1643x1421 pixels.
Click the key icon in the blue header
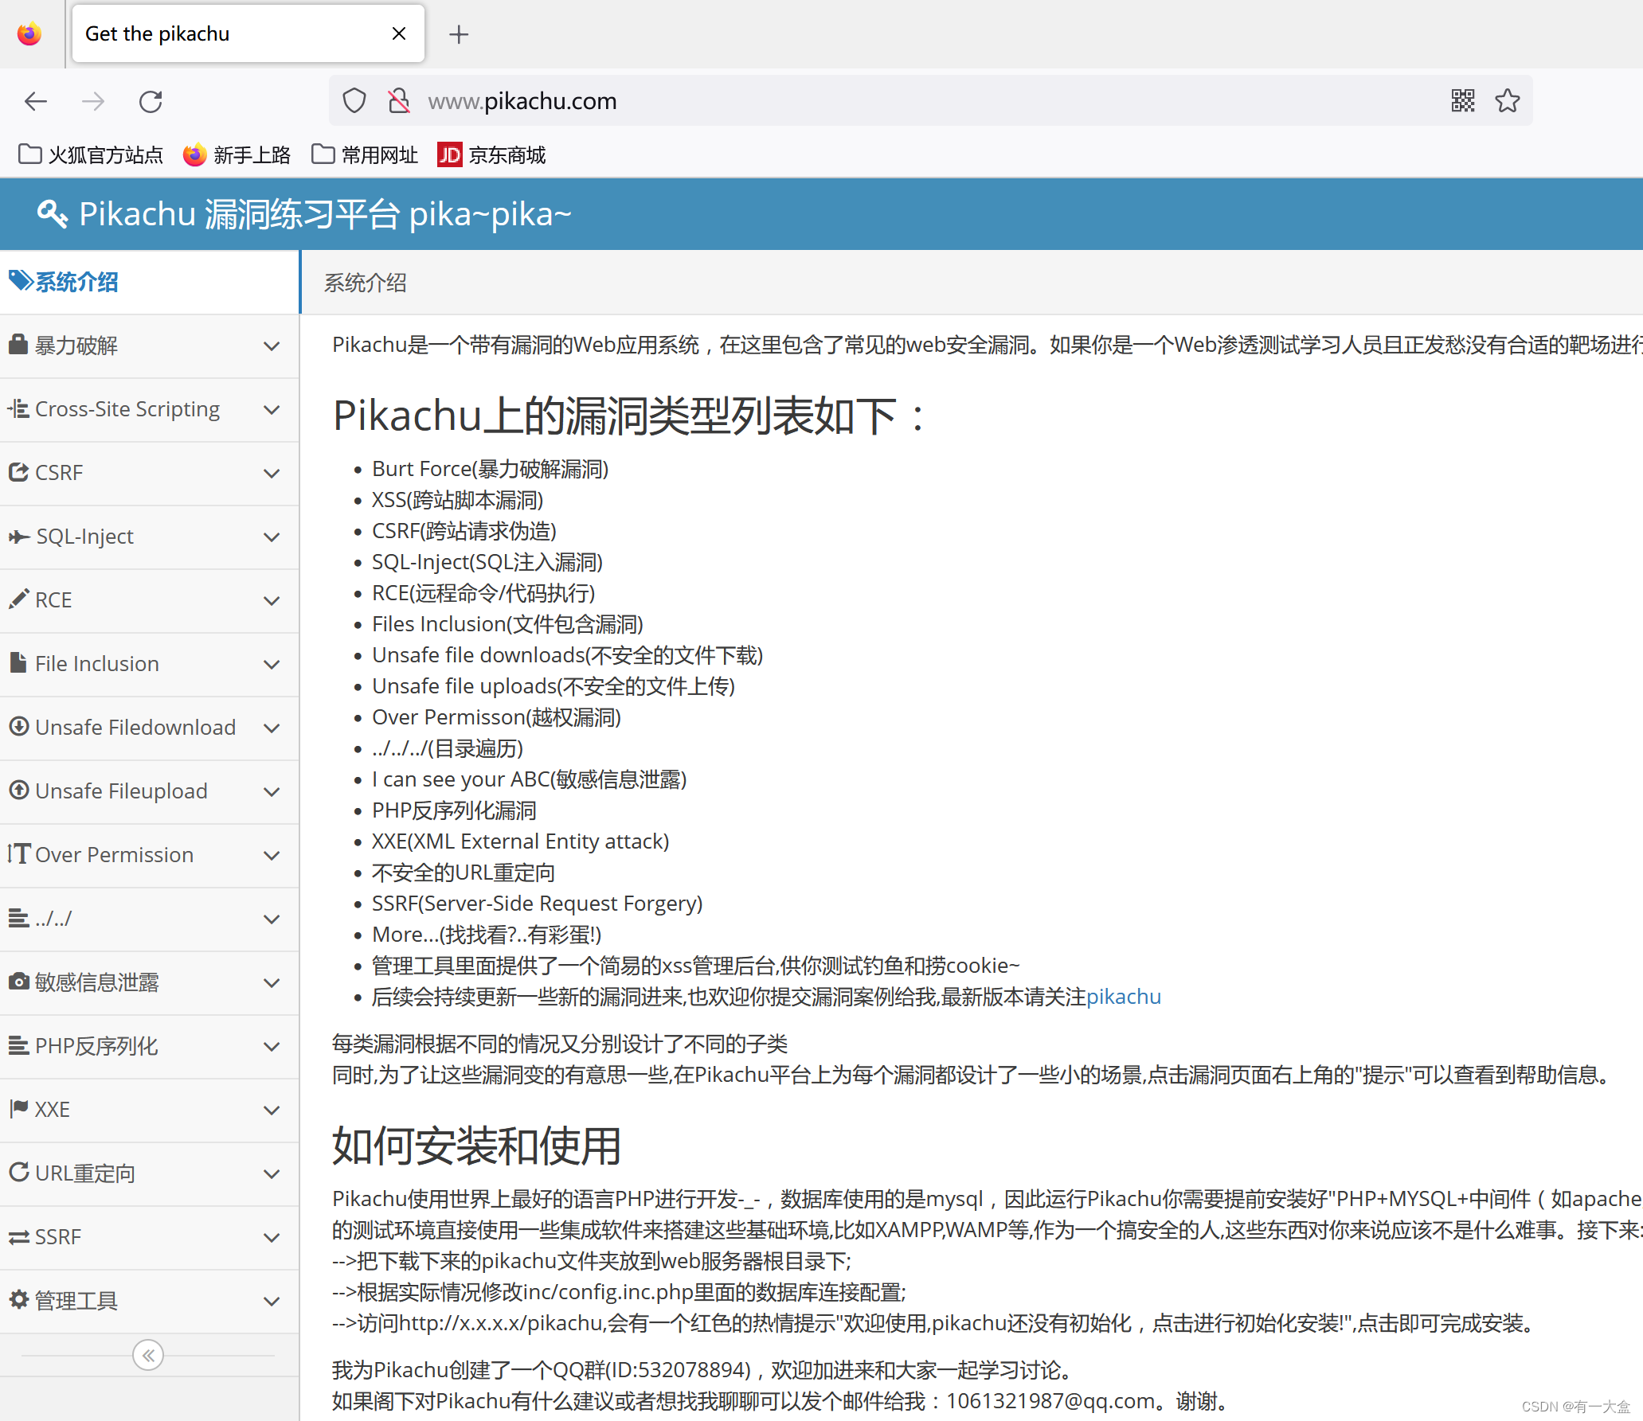[52, 213]
